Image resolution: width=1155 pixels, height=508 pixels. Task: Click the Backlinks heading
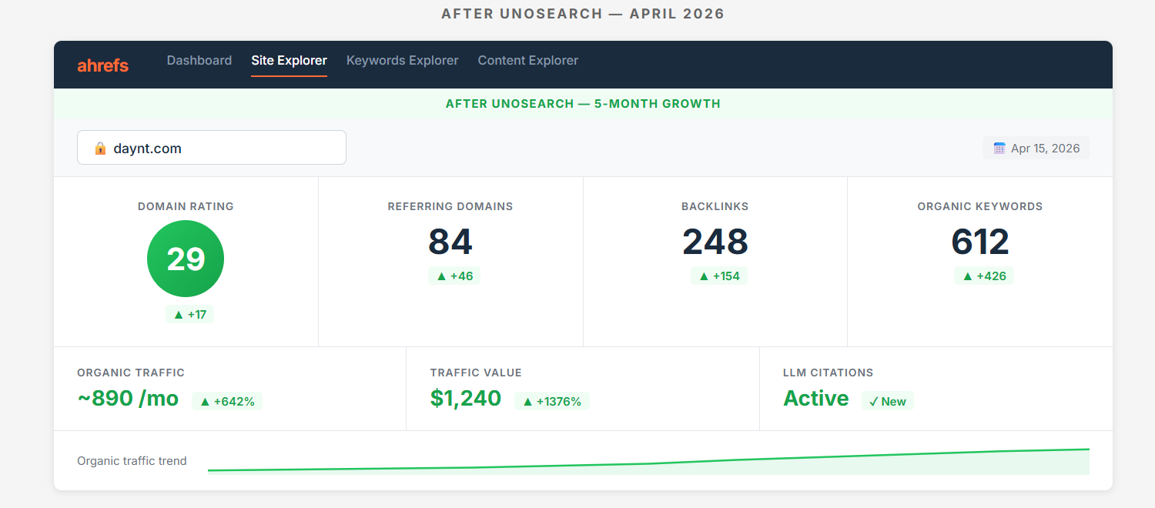(715, 206)
